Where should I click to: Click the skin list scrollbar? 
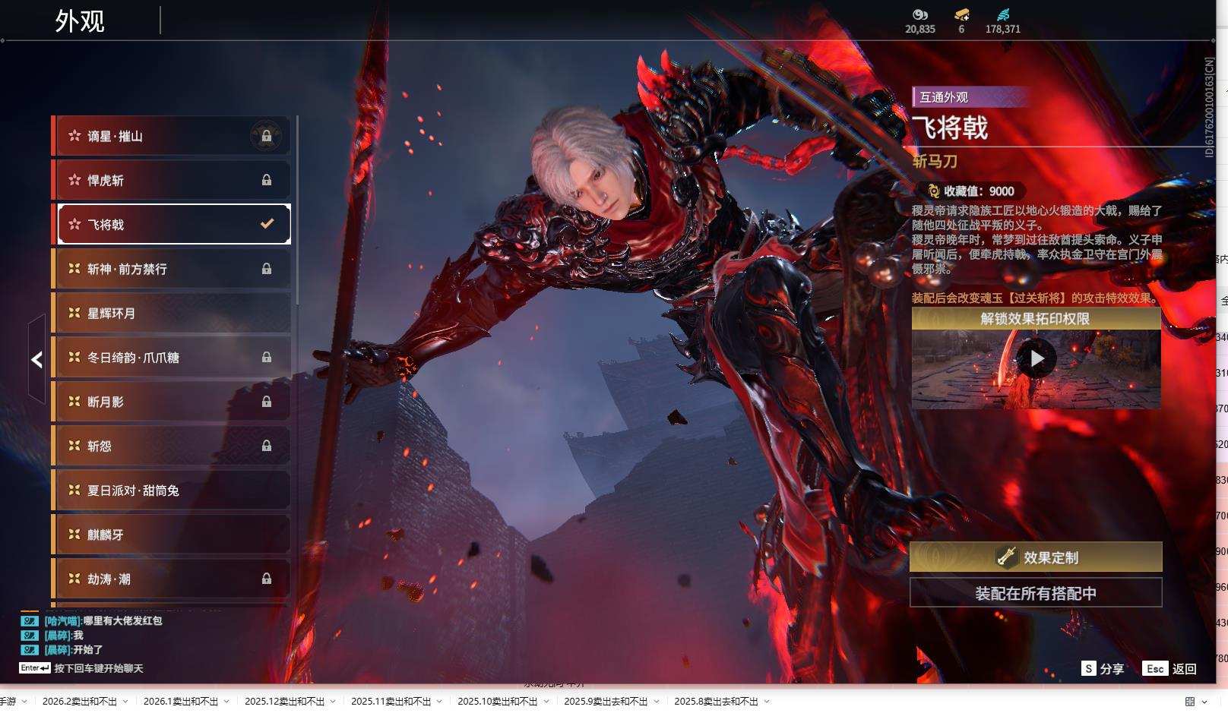(x=297, y=210)
